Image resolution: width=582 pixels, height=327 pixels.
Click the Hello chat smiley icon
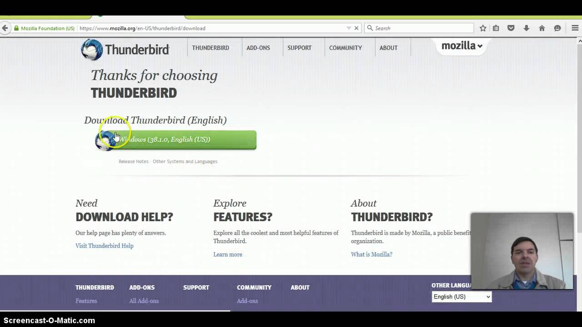tap(557, 28)
